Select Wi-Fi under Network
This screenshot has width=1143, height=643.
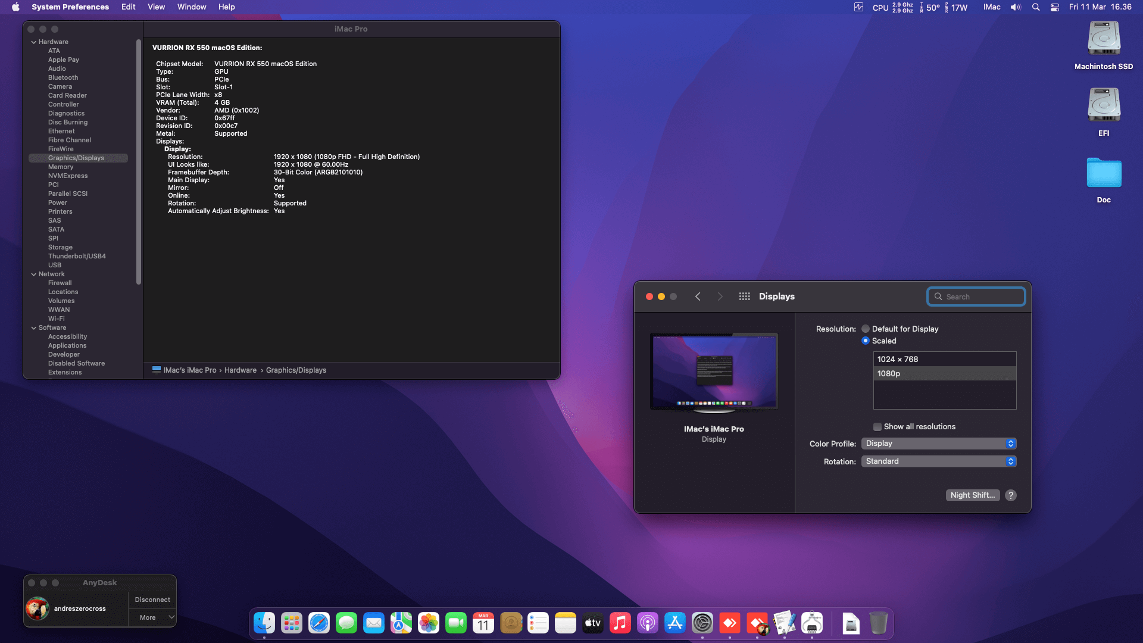click(57, 319)
